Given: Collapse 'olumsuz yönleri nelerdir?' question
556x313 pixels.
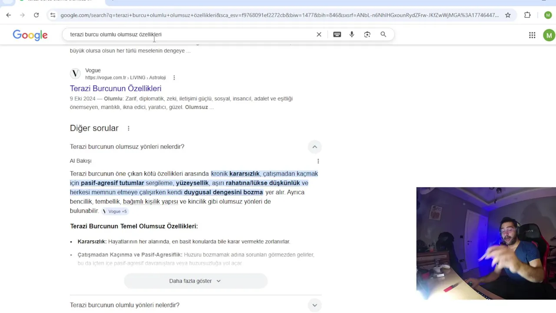Looking at the screenshot, I should click(314, 147).
